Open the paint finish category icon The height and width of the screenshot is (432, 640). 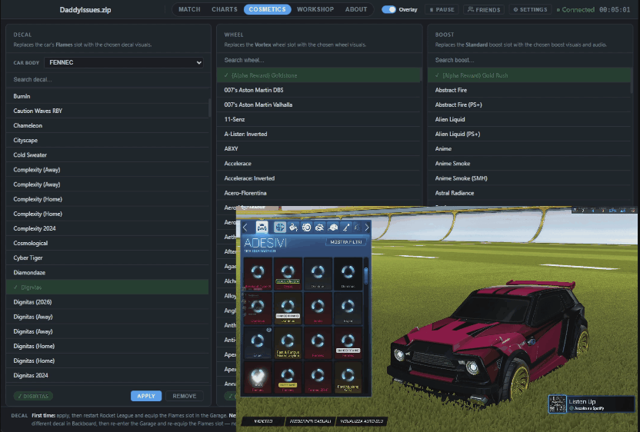coord(293,228)
